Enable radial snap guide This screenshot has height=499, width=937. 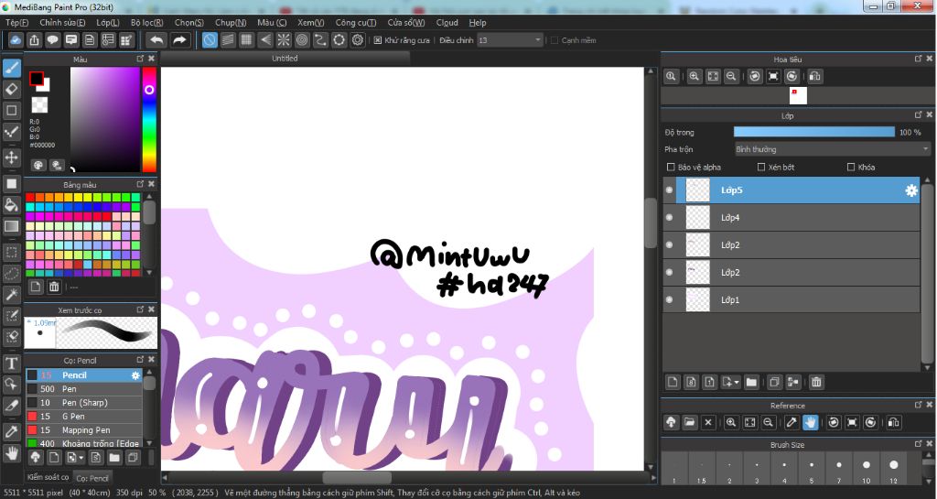pos(284,40)
